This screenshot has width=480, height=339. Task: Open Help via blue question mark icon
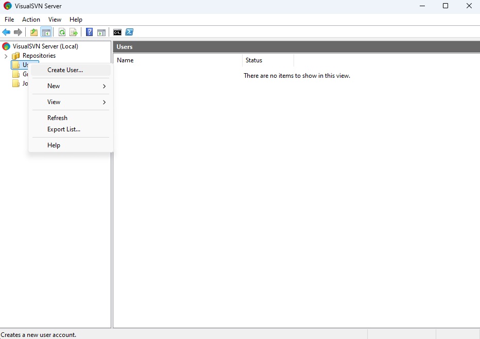[x=90, y=32]
